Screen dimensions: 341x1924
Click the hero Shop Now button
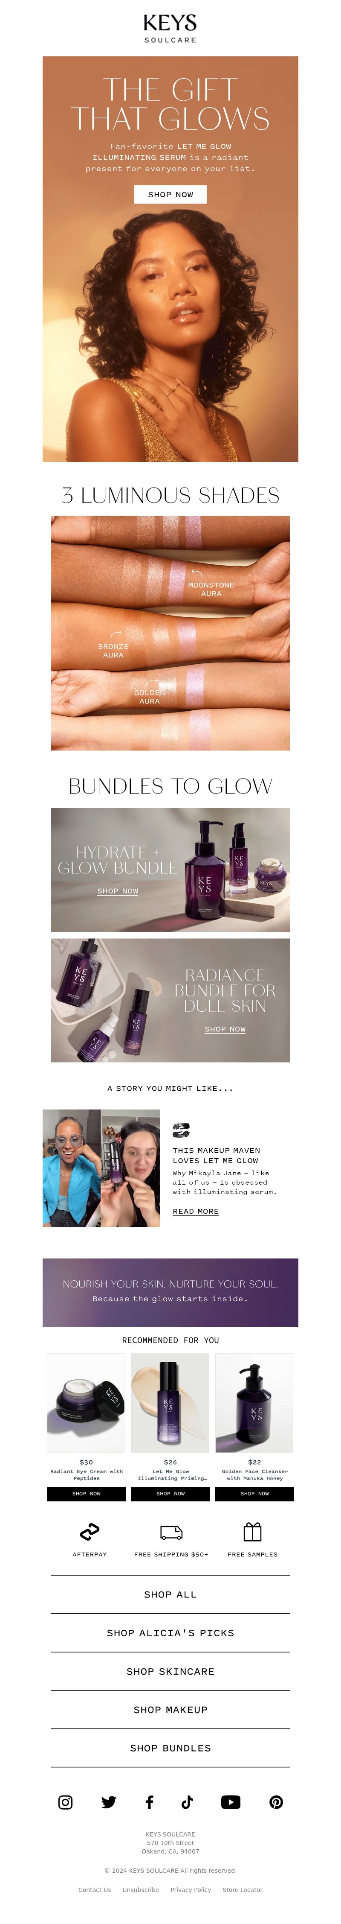click(x=170, y=194)
